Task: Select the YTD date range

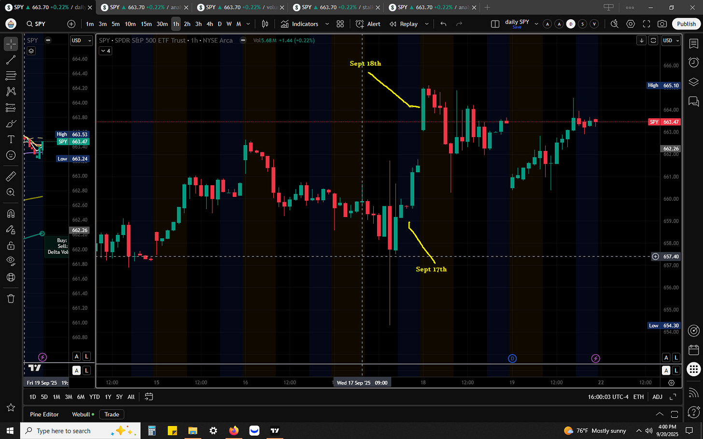Action: click(95, 397)
